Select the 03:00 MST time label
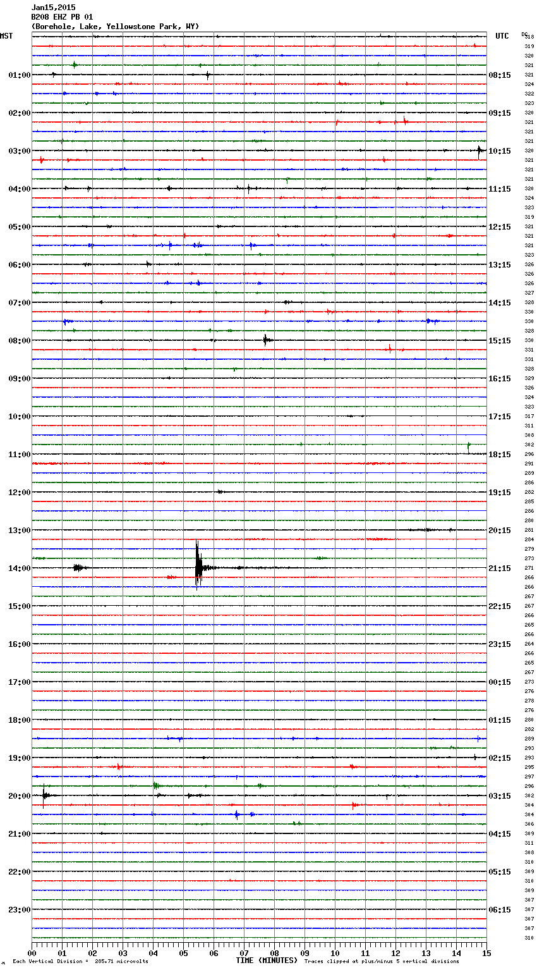Screen dimensions: 537x970 coord(20,151)
